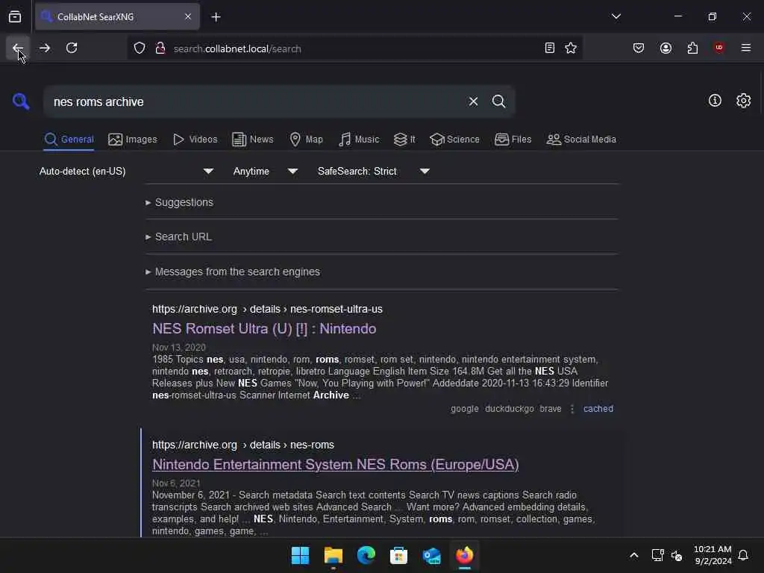The image size is (764, 573).
Task: Show hidden system tray icons
Action: tap(634, 555)
